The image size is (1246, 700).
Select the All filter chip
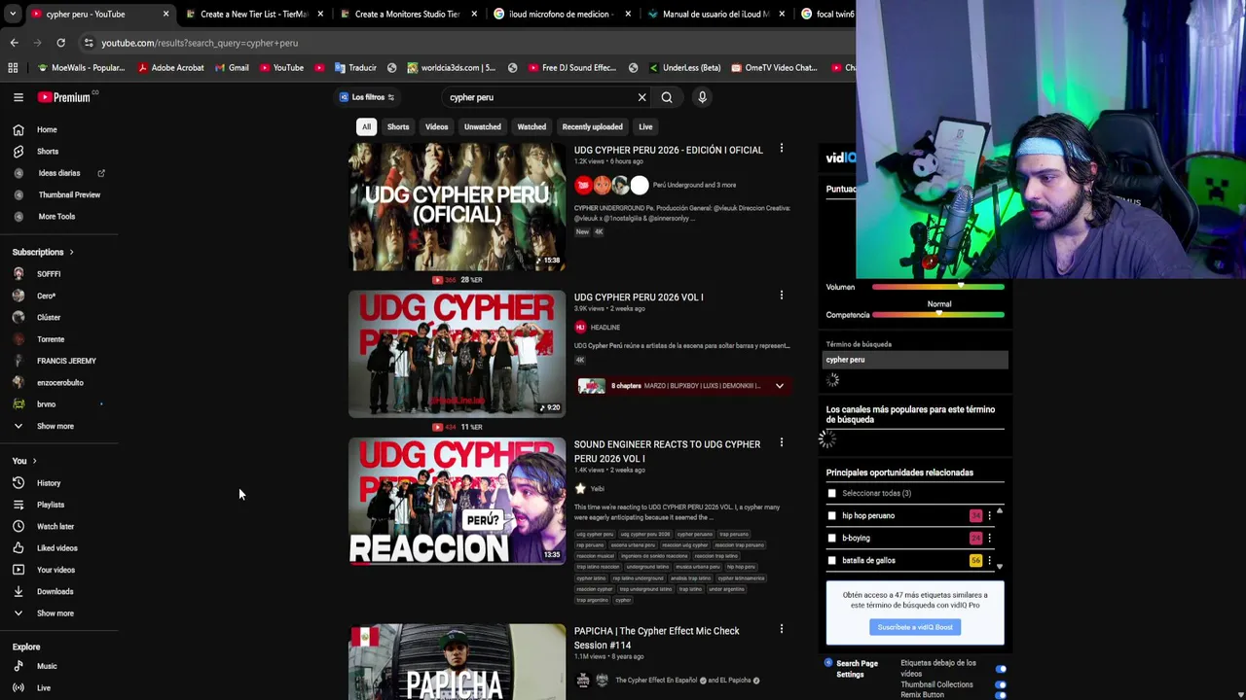coord(366,126)
